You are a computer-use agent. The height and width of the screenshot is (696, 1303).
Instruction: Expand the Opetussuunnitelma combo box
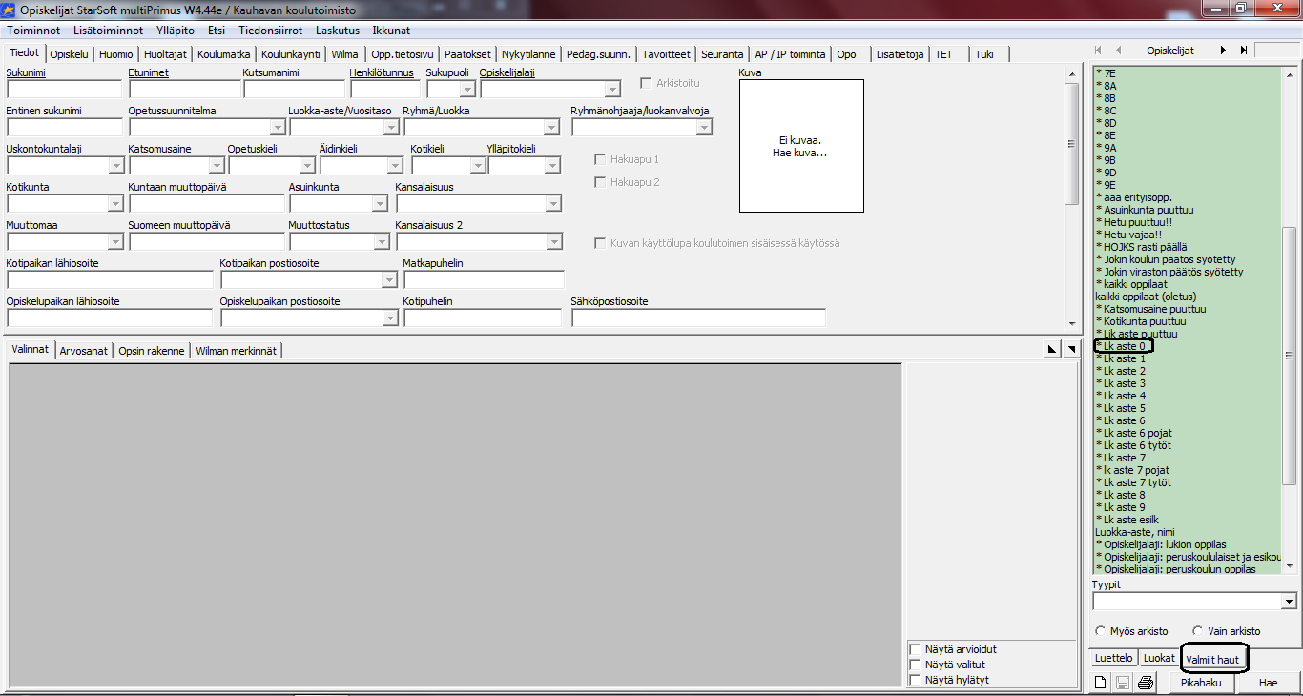(x=278, y=128)
